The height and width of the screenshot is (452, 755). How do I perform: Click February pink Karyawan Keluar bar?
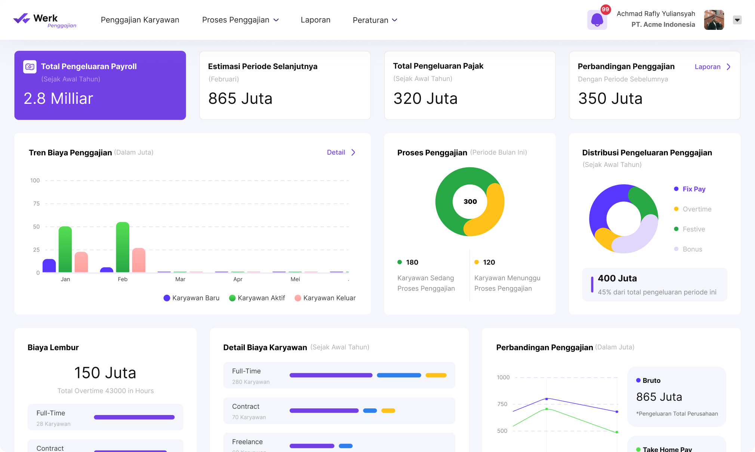tap(139, 260)
